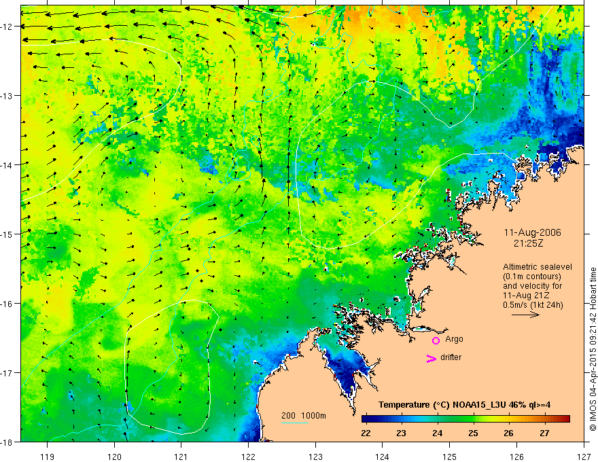598x462 pixels.
Task: Click the color bar value '23'
Action: point(401,433)
